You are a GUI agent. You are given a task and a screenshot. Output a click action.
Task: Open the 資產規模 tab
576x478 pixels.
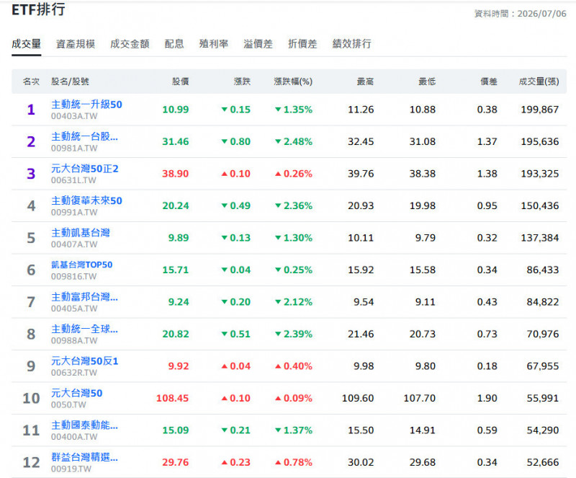(76, 44)
